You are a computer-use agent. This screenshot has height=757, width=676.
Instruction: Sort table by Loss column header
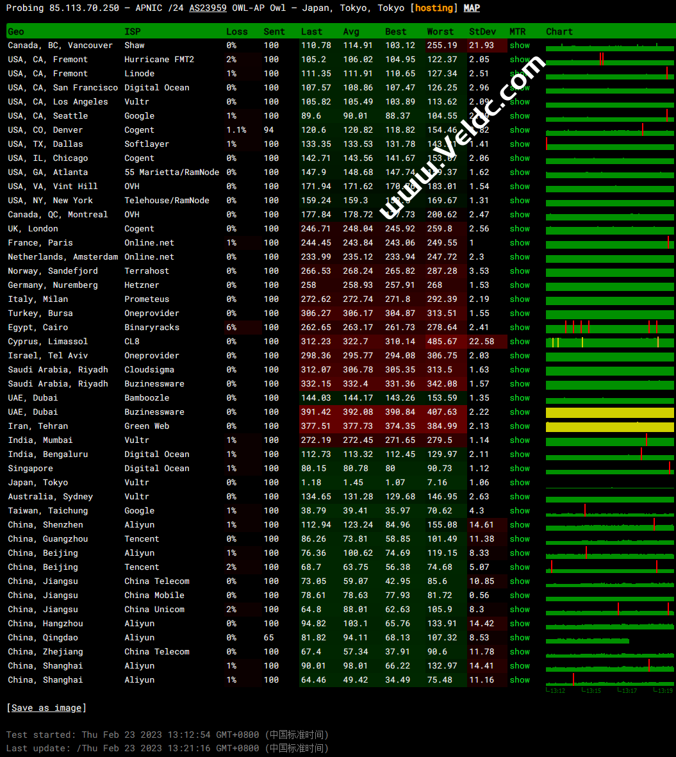236,31
